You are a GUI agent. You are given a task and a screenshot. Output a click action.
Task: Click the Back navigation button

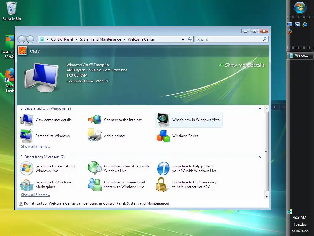point(21,39)
